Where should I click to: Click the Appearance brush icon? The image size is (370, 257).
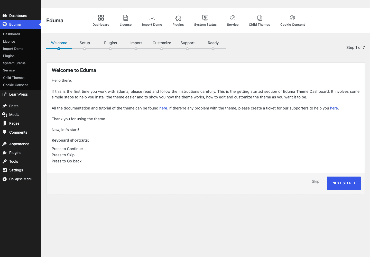5,144
